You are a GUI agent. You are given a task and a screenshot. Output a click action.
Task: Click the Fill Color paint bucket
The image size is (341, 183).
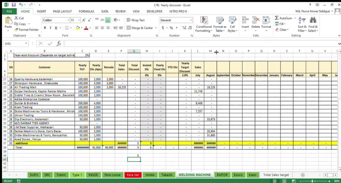(x=78, y=28)
